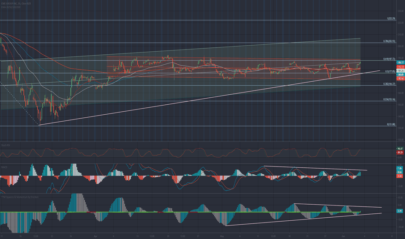
Task: Select the EMA 20/50/100/200 indicator label
Action: (11, 7)
